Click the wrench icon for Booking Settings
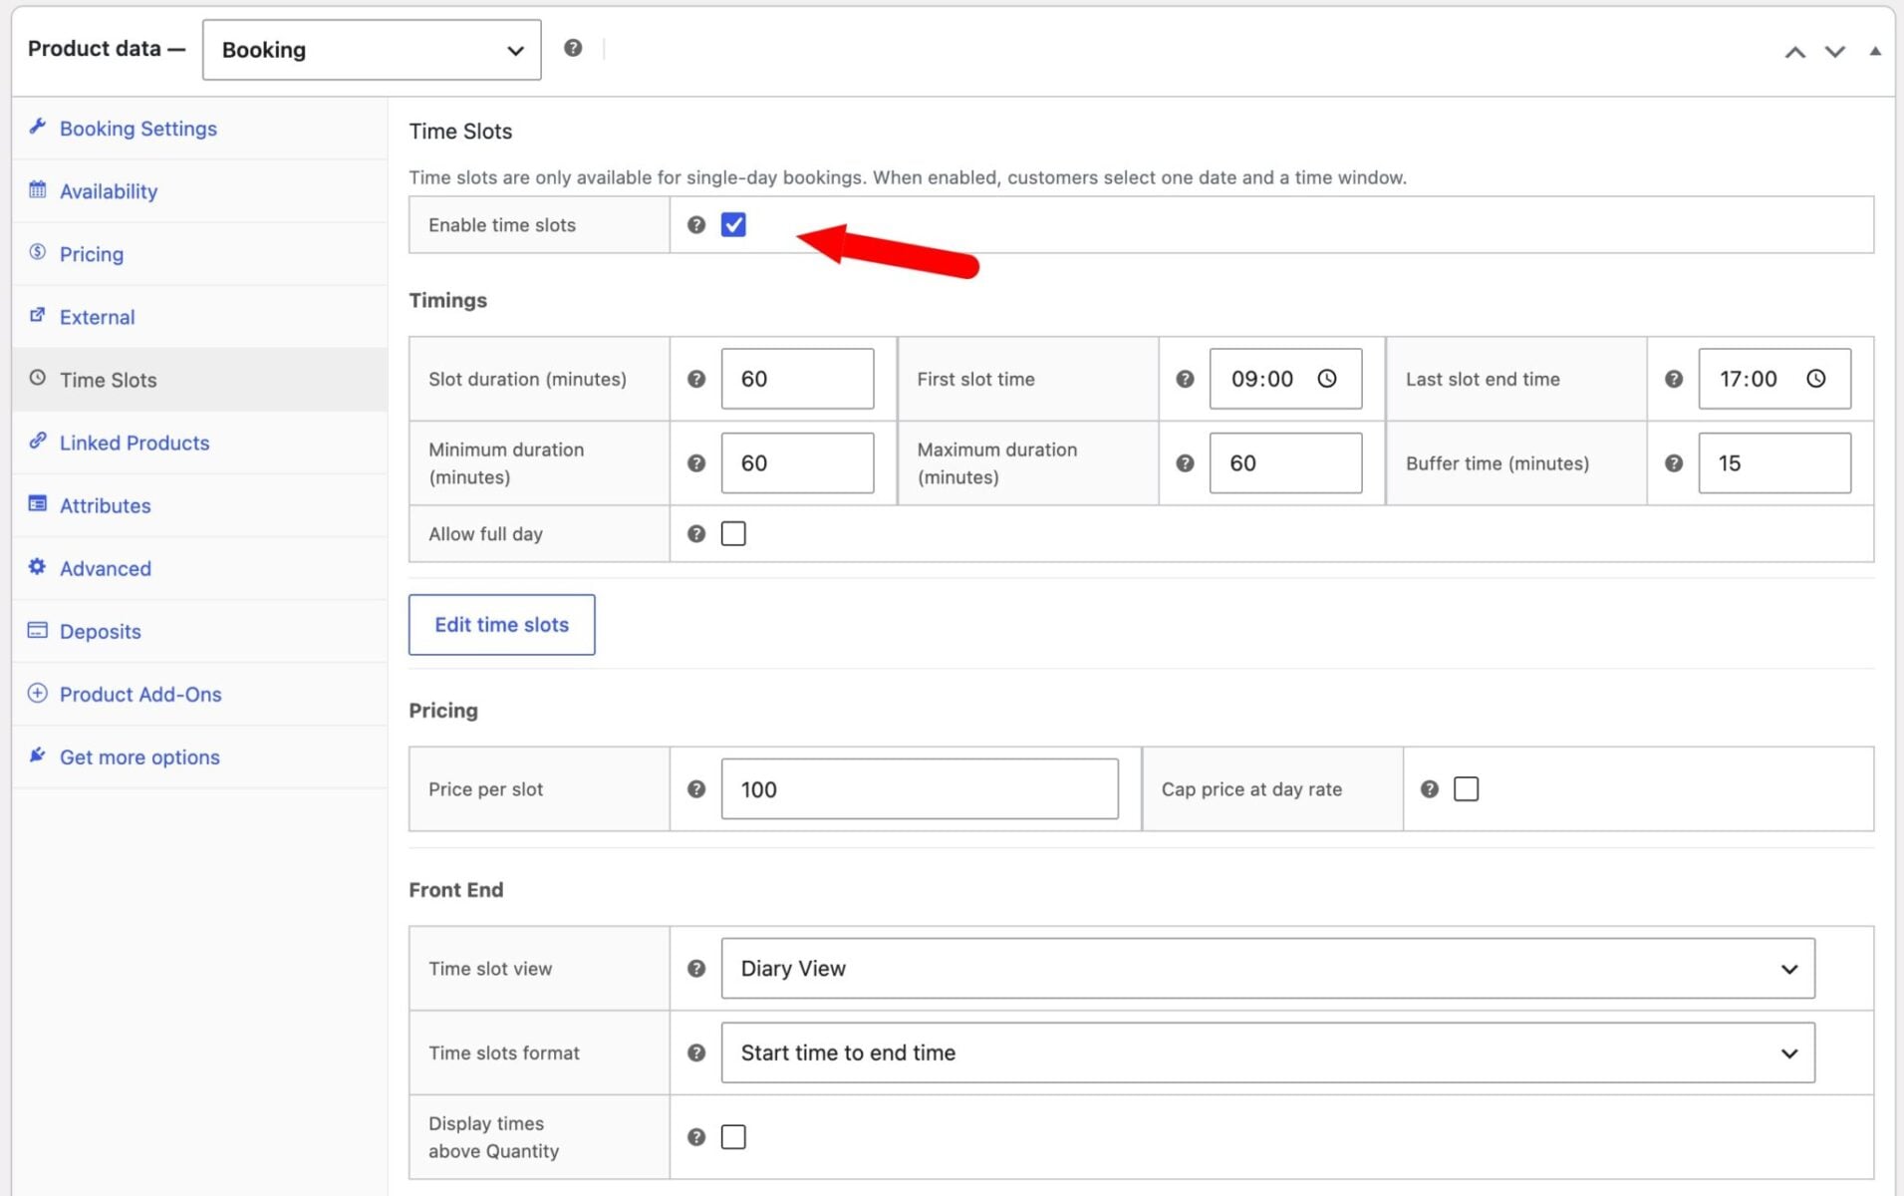Viewport: 1904px width, 1196px height. point(38,127)
